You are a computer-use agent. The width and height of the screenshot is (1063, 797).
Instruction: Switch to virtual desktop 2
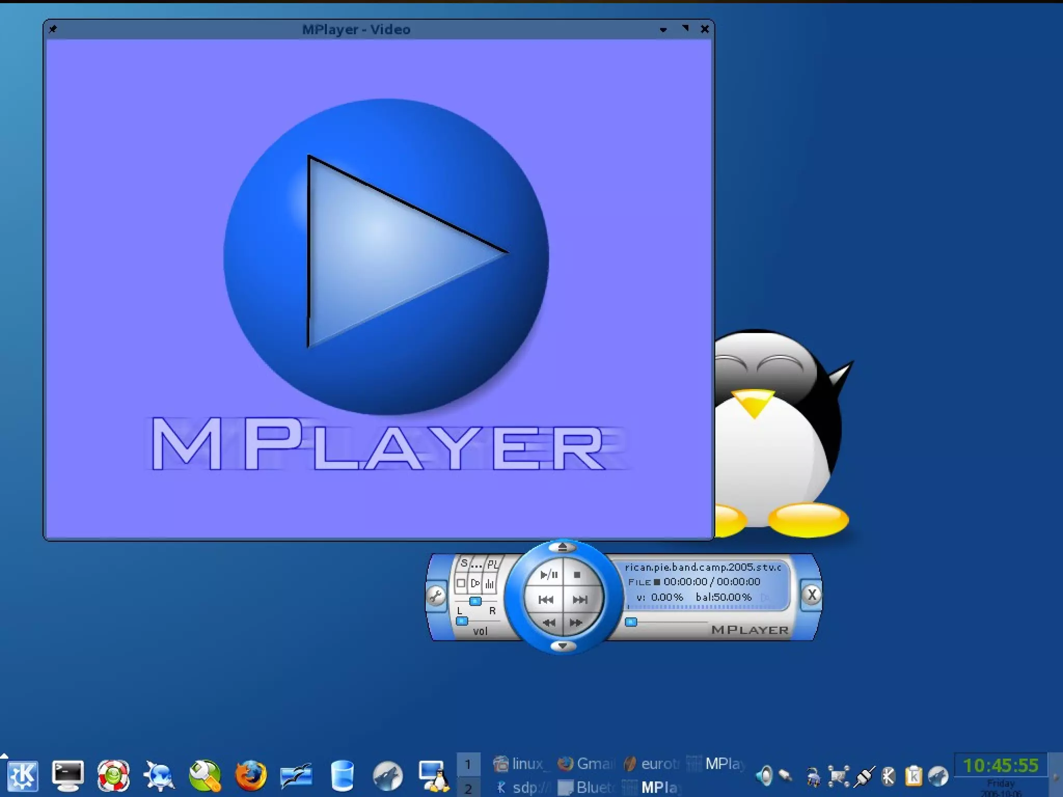tap(468, 787)
